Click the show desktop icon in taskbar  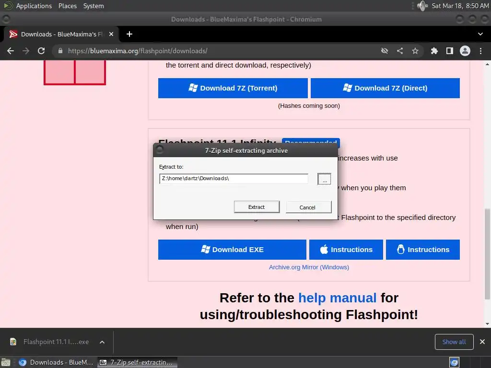pyautogui.click(x=6, y=362)
